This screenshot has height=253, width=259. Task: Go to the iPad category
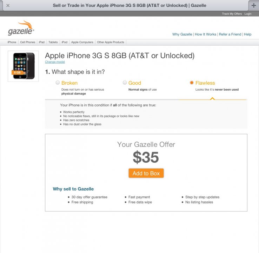pos(42,42)
